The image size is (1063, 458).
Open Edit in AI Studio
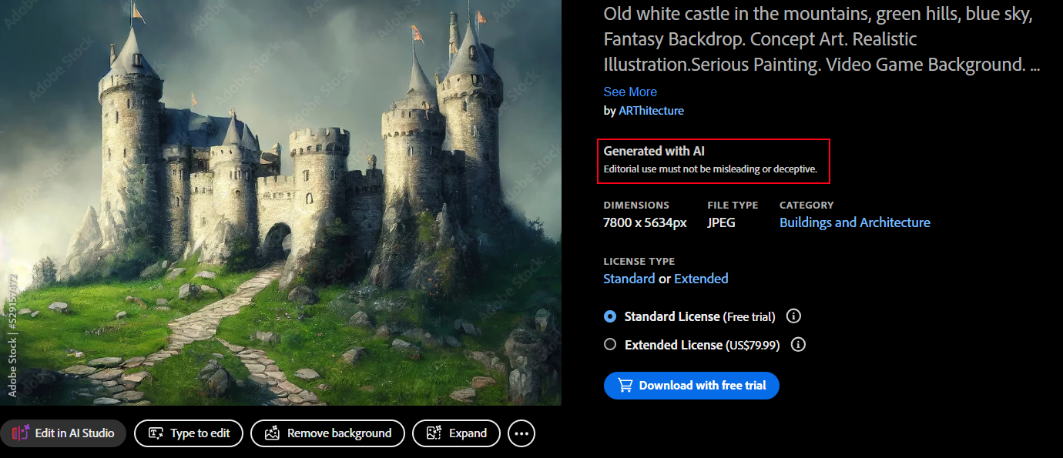[63, 433]
